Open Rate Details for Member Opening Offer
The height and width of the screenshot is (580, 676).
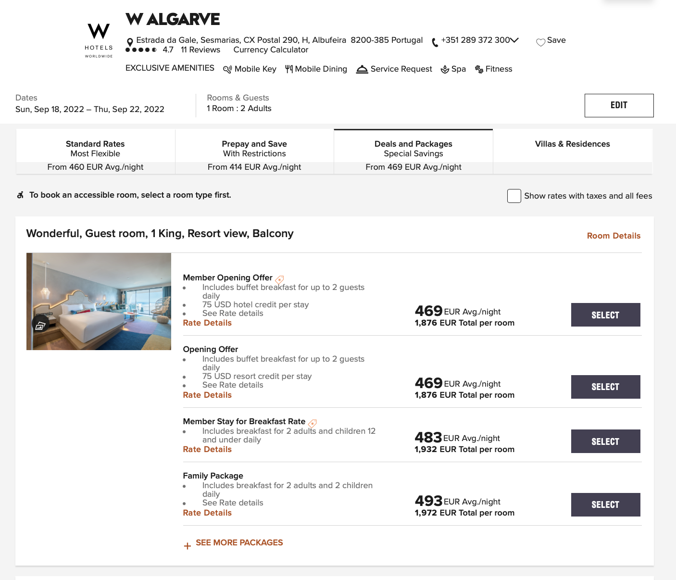207,323
